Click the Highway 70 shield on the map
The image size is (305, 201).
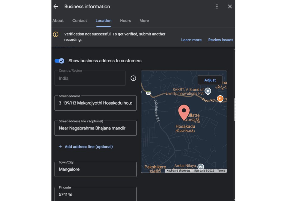pos(148,93)
